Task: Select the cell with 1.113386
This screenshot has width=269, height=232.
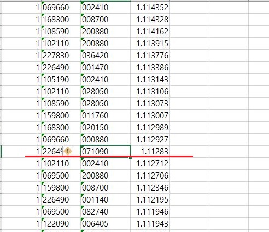Action: (150, 68)
